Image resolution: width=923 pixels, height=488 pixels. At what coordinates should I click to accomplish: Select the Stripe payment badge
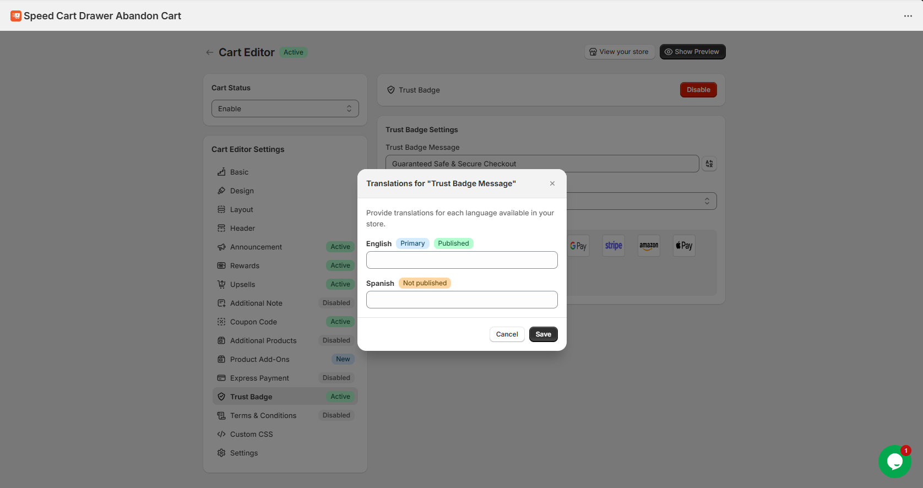(613, 246)
